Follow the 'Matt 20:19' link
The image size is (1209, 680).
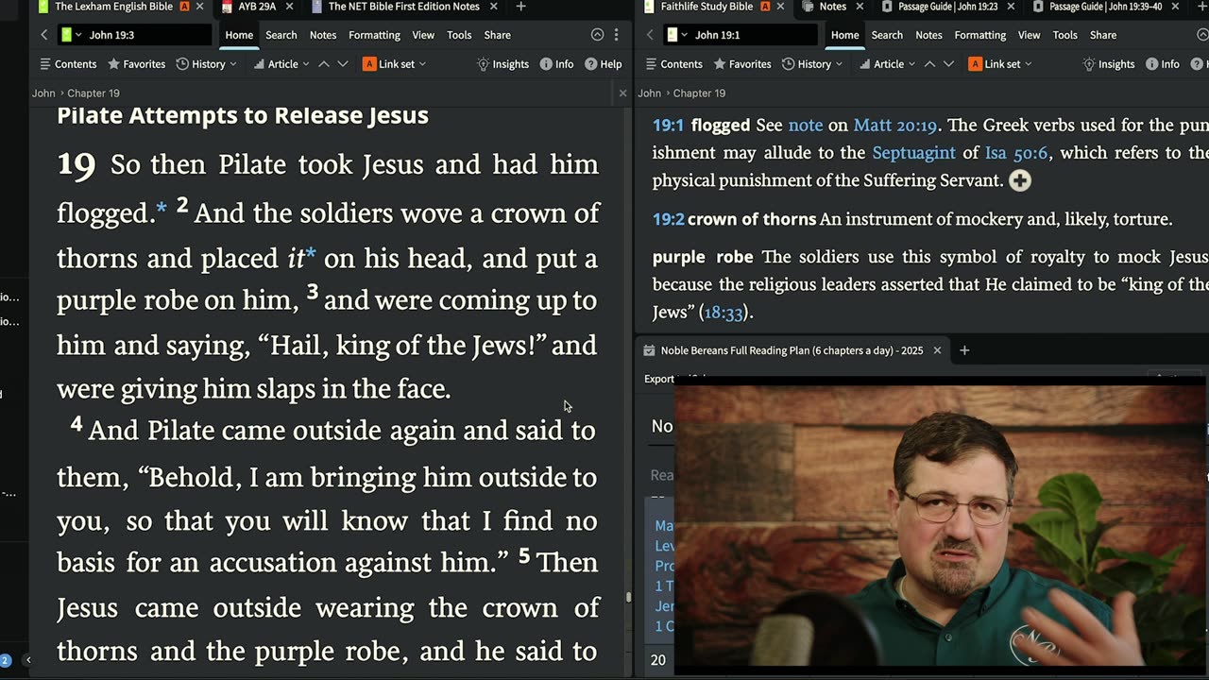[895, 126]
